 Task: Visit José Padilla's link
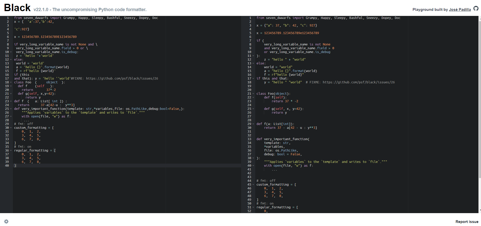tap(460, 10)
